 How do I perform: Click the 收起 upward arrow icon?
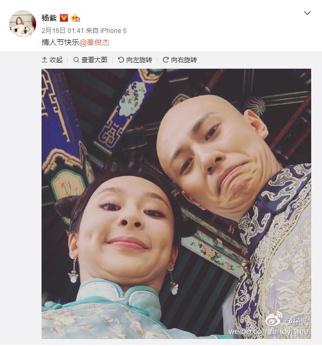44,60
